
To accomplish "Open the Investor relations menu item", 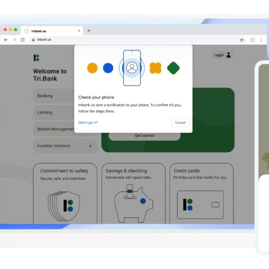I will point(66,146).
